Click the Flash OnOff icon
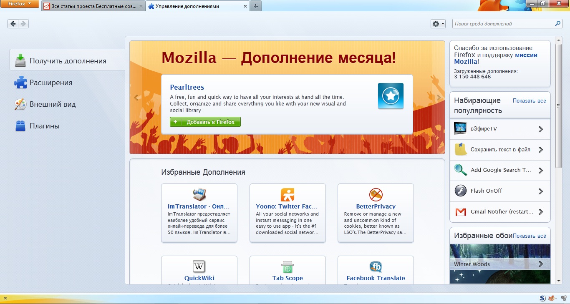This screenshot has width=570, height=304. 460,191
